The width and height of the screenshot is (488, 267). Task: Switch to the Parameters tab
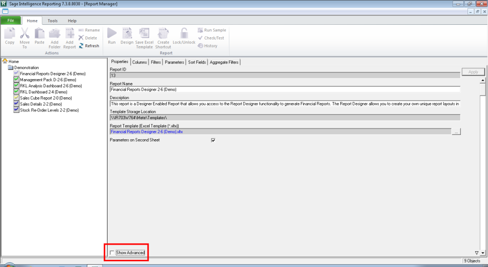[x=174, y=62]
